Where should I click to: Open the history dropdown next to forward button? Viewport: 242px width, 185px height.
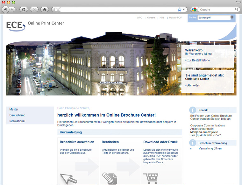point(17,10)
